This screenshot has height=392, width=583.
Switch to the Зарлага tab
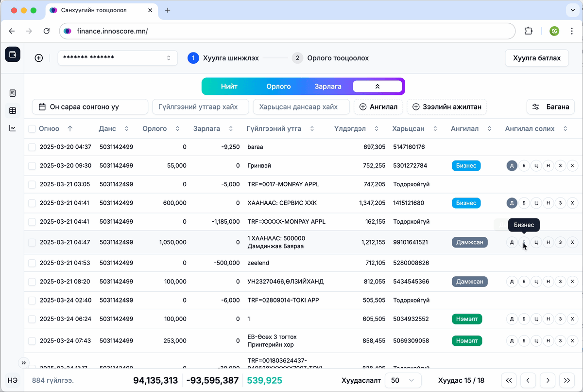coord(328,87)
